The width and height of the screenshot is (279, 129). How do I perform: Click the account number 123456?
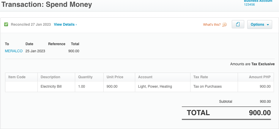[249, 5]
